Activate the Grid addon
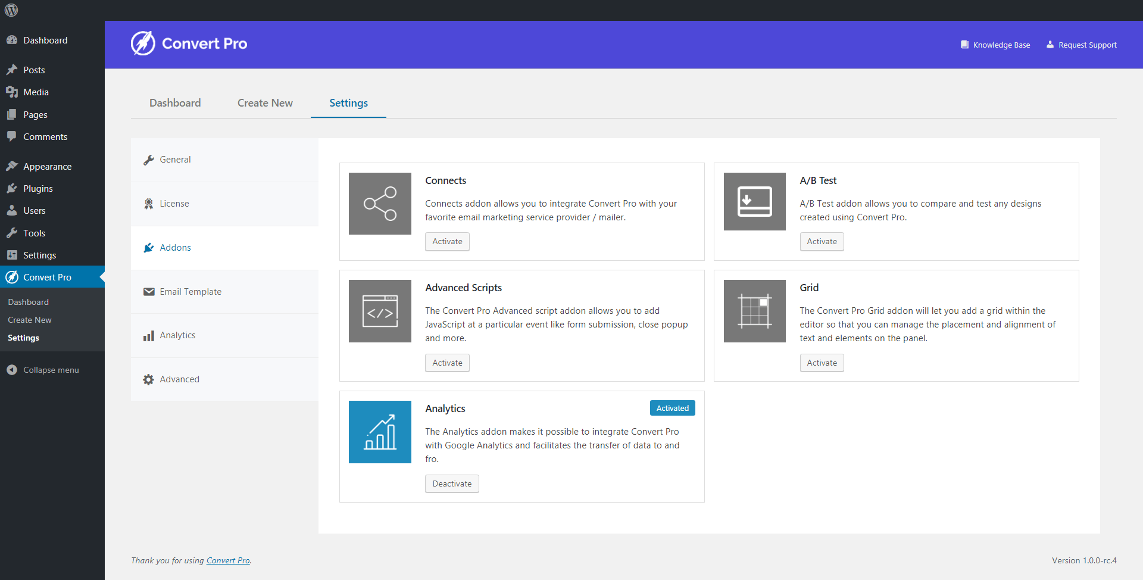Viewport: 1143px width, 580px height. tap(822, 363)
